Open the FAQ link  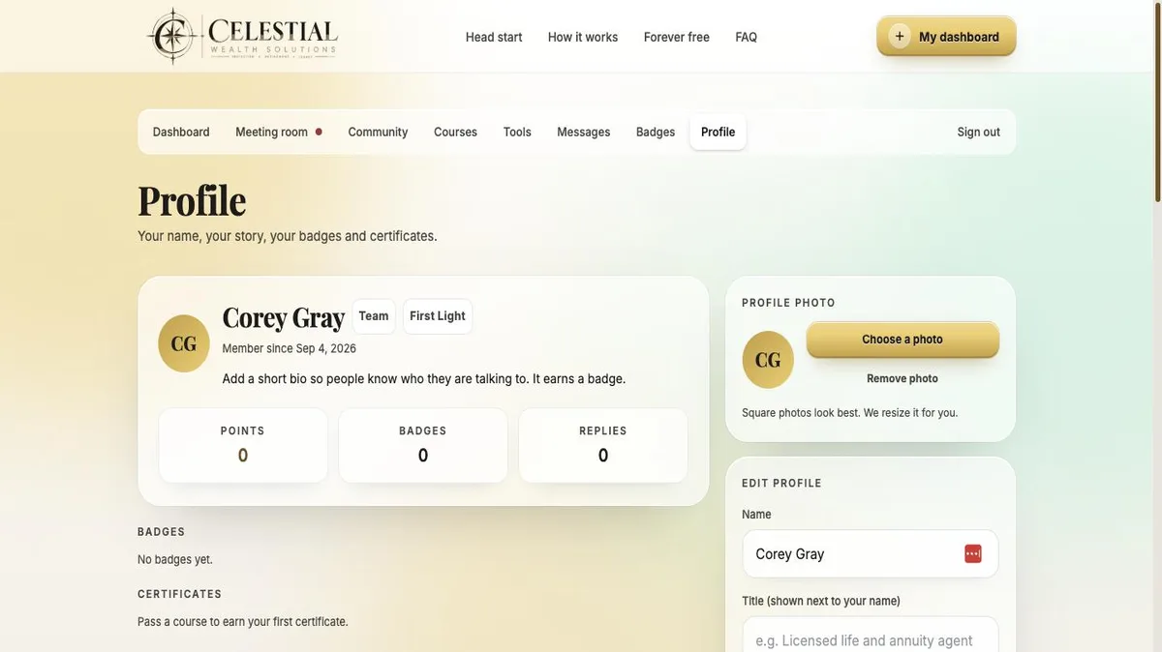747,37
